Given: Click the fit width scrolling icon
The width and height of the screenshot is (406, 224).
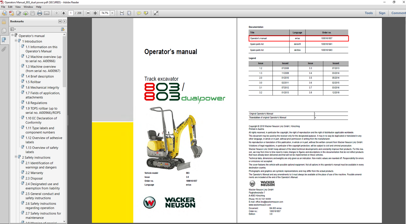Looking at the screenshot, I should tap(122, 13).
